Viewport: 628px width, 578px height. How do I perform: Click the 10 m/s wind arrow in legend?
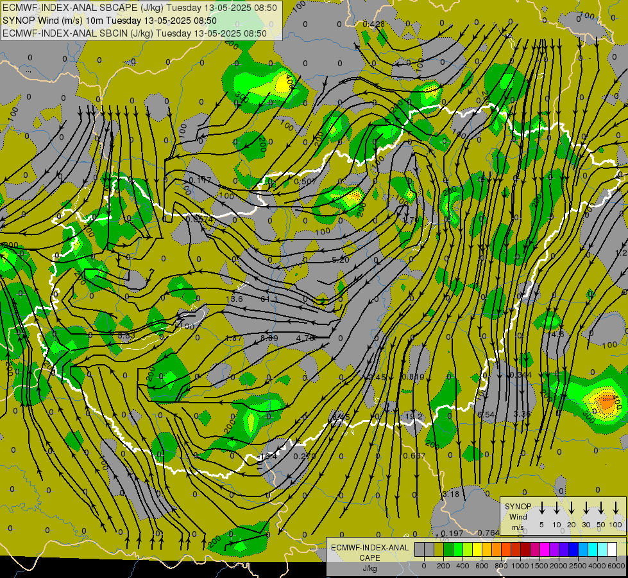pyautogui.click(x=556, y=507)
